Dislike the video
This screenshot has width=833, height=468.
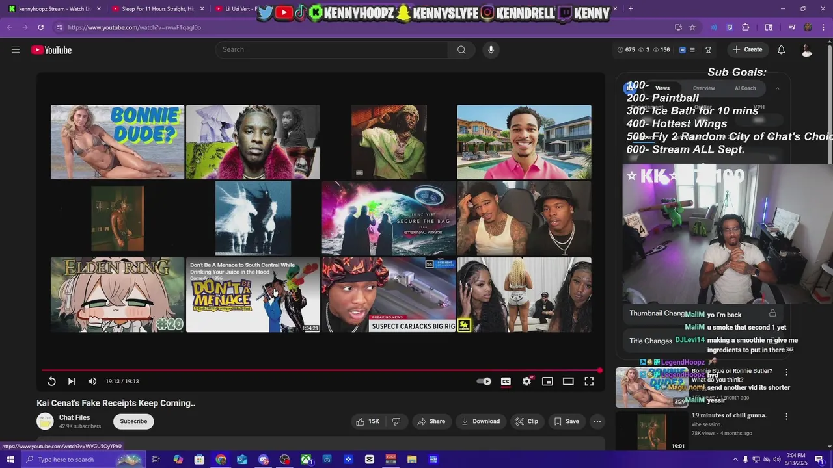396,421
